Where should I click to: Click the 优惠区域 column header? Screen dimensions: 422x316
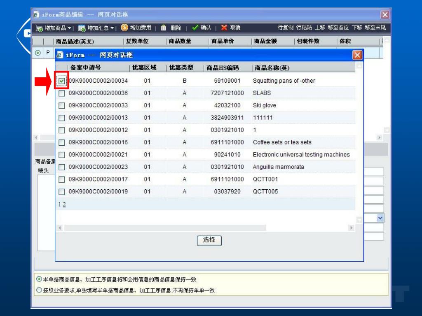[144, 67]
